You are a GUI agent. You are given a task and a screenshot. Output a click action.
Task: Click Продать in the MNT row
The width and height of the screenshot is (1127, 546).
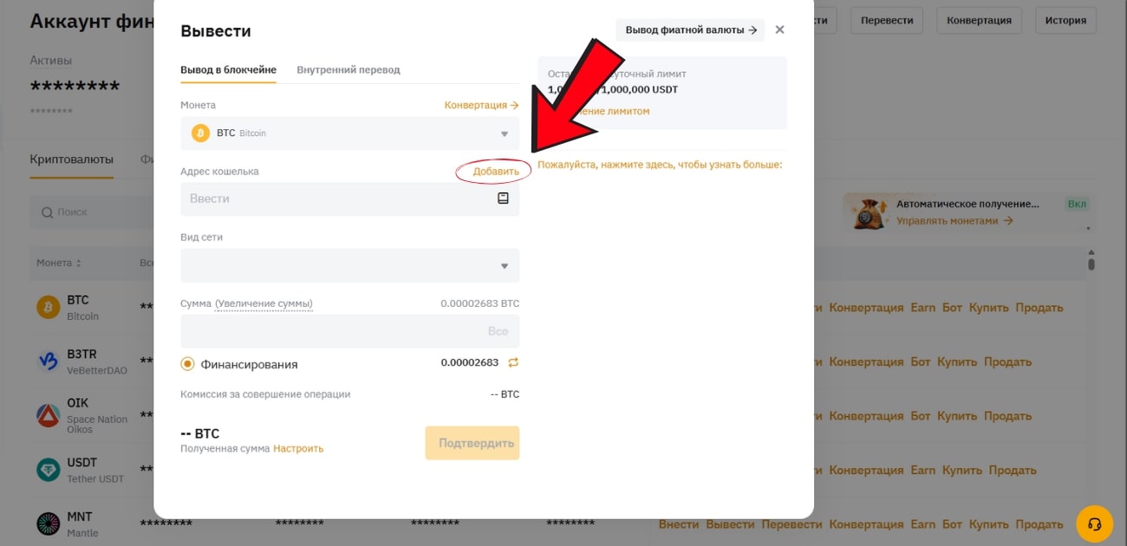(1039, 524)
